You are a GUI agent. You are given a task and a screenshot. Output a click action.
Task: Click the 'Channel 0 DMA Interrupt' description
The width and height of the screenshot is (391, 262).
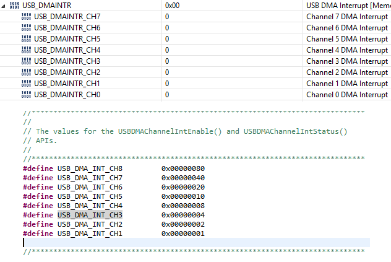pyautogui.click(x=347, y=95)
